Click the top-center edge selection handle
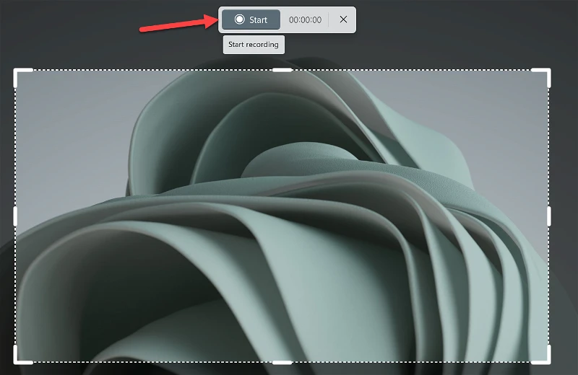578x375 pixels. click(282, 70)
